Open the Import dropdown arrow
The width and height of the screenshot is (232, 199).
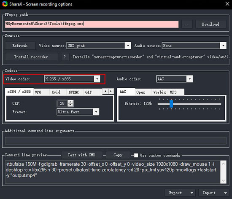click(226, 193)
